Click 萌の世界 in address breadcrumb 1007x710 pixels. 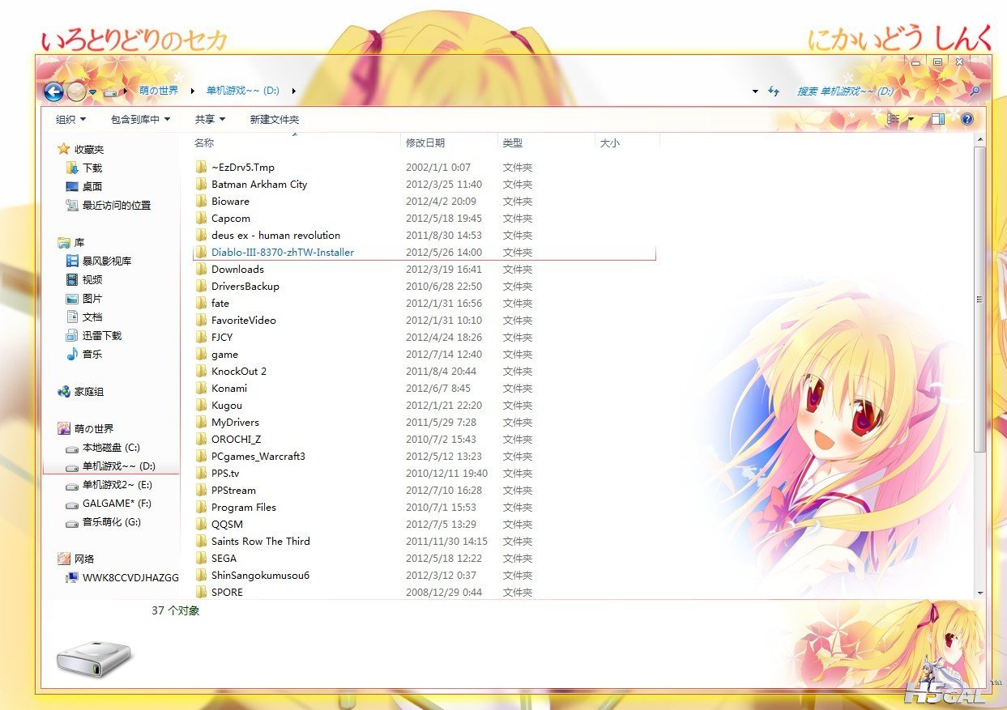(x=159, y=91)
